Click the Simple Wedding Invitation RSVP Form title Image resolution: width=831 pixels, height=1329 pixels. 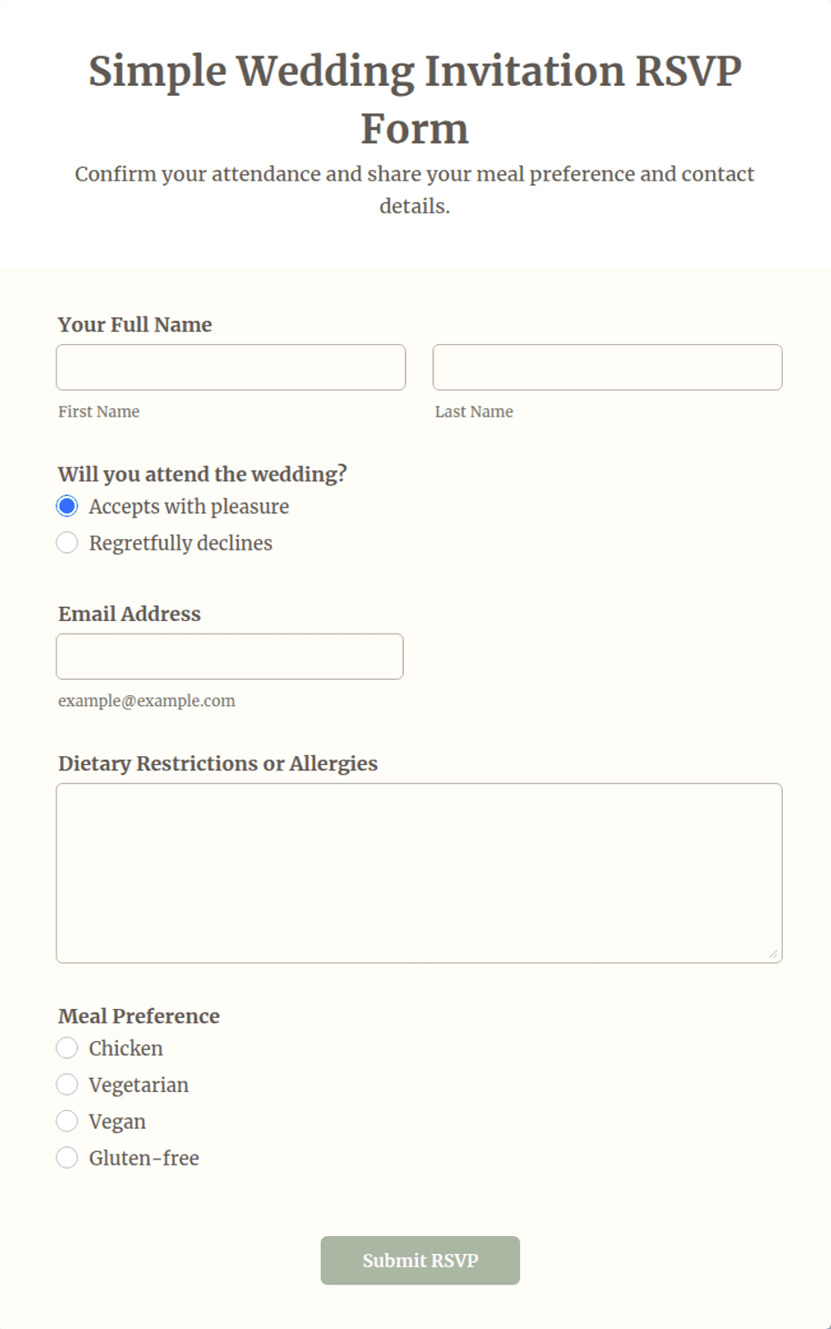415,99
